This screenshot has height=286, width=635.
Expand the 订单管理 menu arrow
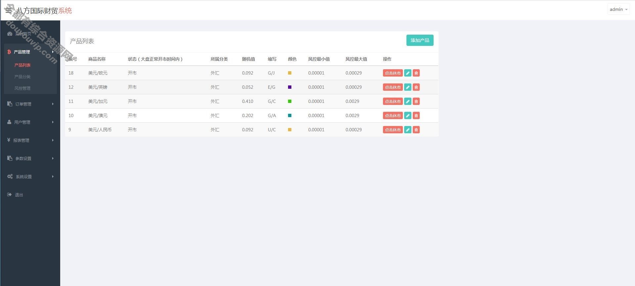point(53,104)
